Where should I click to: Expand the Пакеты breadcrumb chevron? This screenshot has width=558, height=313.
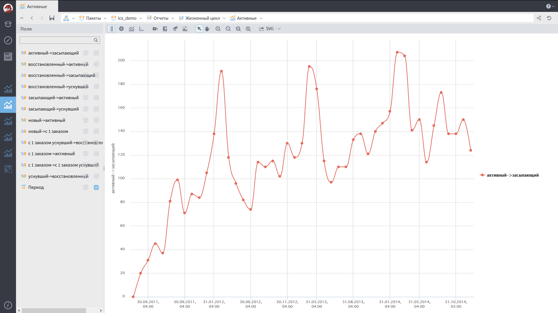(x=105, y=18)
